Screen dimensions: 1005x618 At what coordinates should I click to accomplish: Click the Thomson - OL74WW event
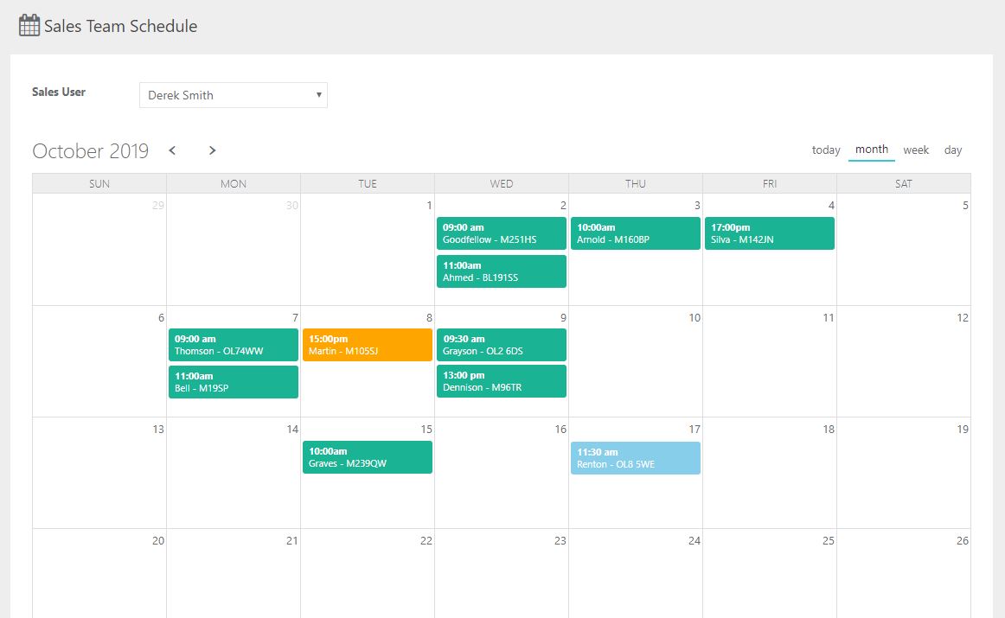click(x=234, y=345)
